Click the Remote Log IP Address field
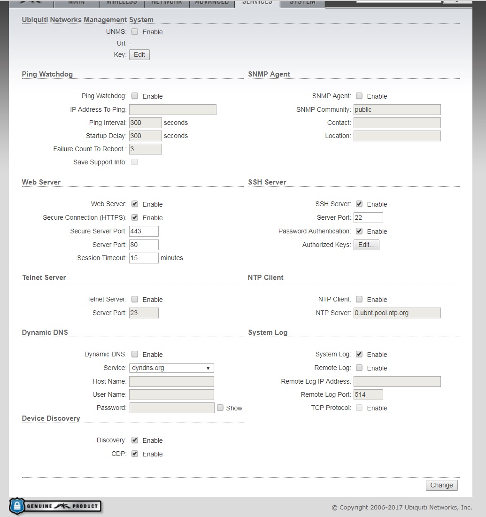 397,381
